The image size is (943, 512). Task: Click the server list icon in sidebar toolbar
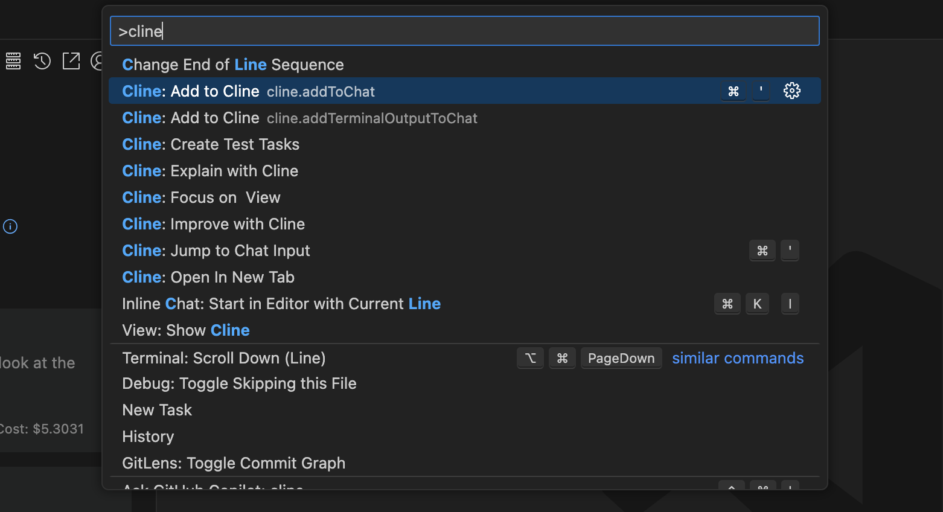pyautogui.click(x=13, y=61)
